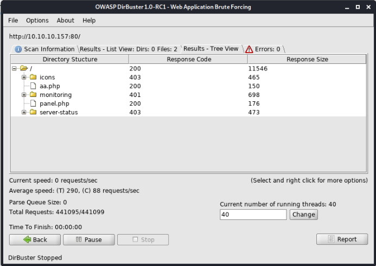Viewport: 376px width, 266px height.
Task: Select the Results - Tree View tab
Action: [x=211, y=49]
